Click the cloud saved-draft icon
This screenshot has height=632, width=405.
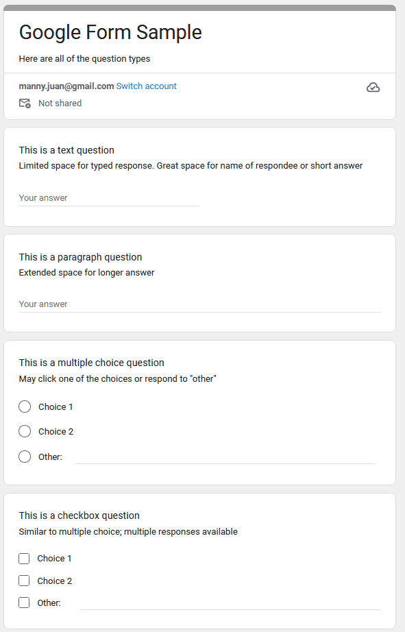coord(373,88)
